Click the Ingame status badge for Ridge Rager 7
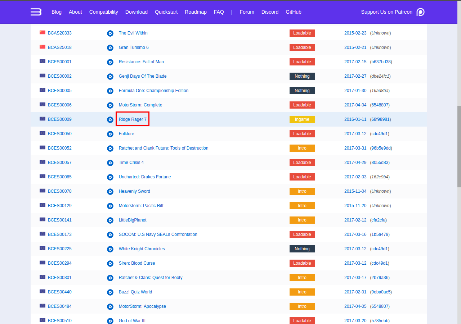 point(302,119)
